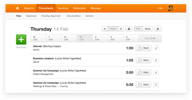
Task: Open the calendar date picker icon
Action: (x=129, y=29)
